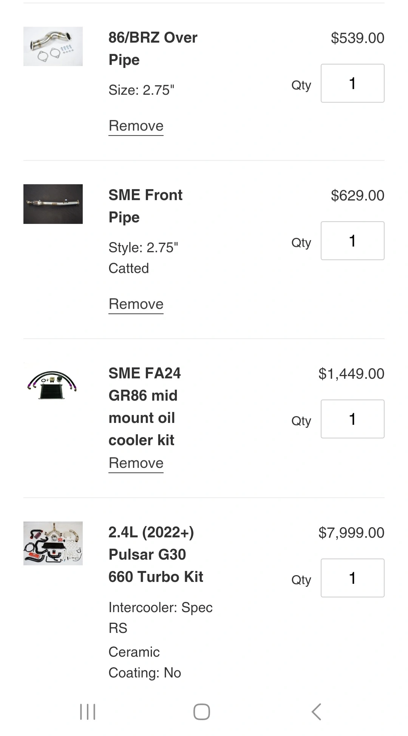Focus the SME Front Pipe quantity field
Viewport: 408px width, 736px height.
coord(352,241)
